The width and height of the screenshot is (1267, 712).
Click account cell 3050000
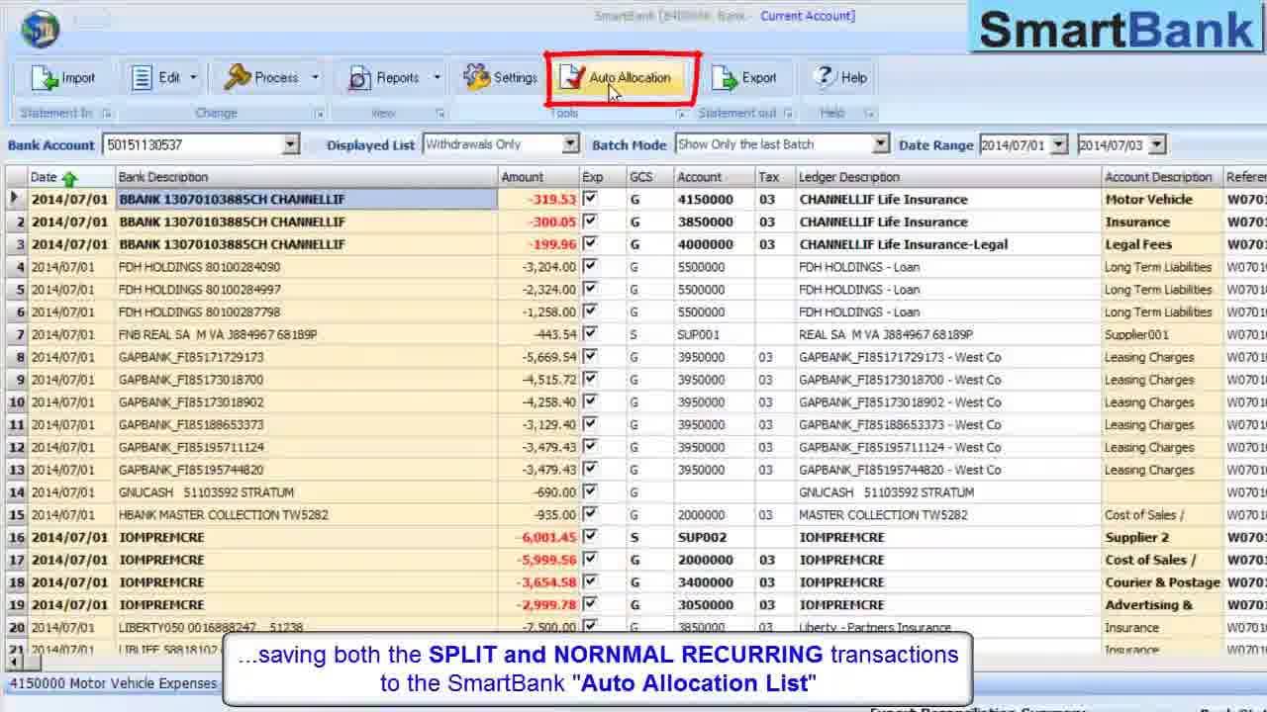pyautogui.click(x=715, y=604)
